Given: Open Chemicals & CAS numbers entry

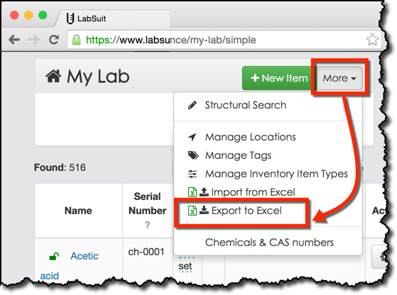Looking at the screenshot, I should click(268, 243).
